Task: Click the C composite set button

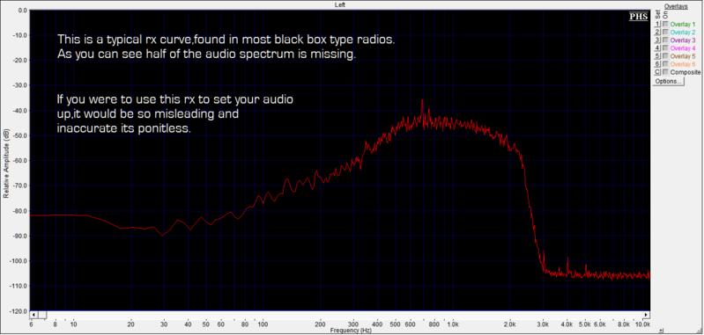Action: (x=657, y=72)
